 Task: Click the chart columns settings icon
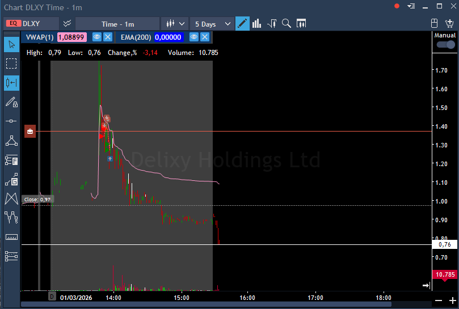(x=301, y=24)
